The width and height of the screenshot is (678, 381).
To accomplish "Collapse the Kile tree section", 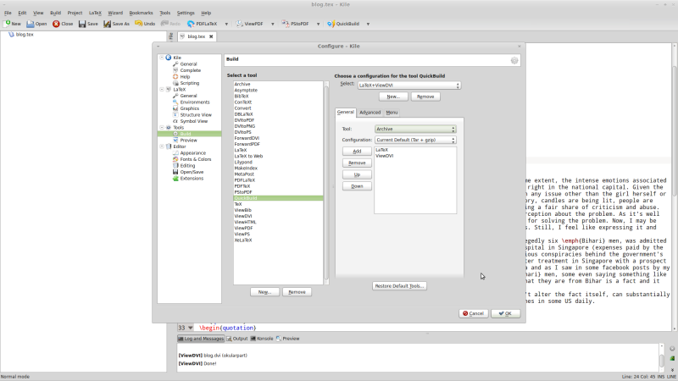I will pos(162,58).
